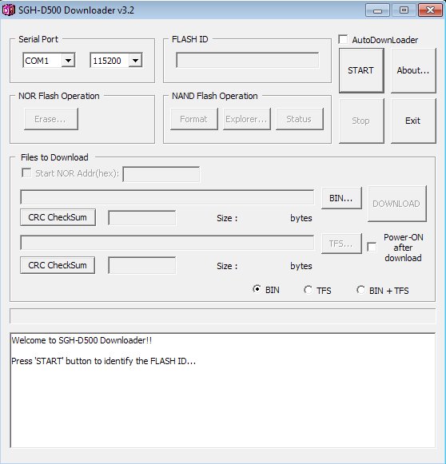Click the CRC value field below TFS path
The width and height of the screenshot is (446, 464).
coord(141,265)
